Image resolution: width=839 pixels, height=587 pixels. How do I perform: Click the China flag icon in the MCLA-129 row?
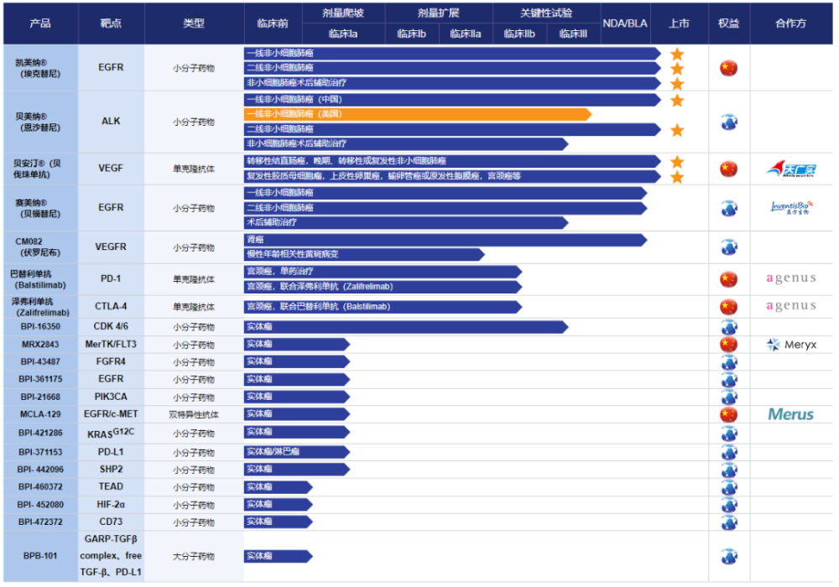click(x=729, y=414)
